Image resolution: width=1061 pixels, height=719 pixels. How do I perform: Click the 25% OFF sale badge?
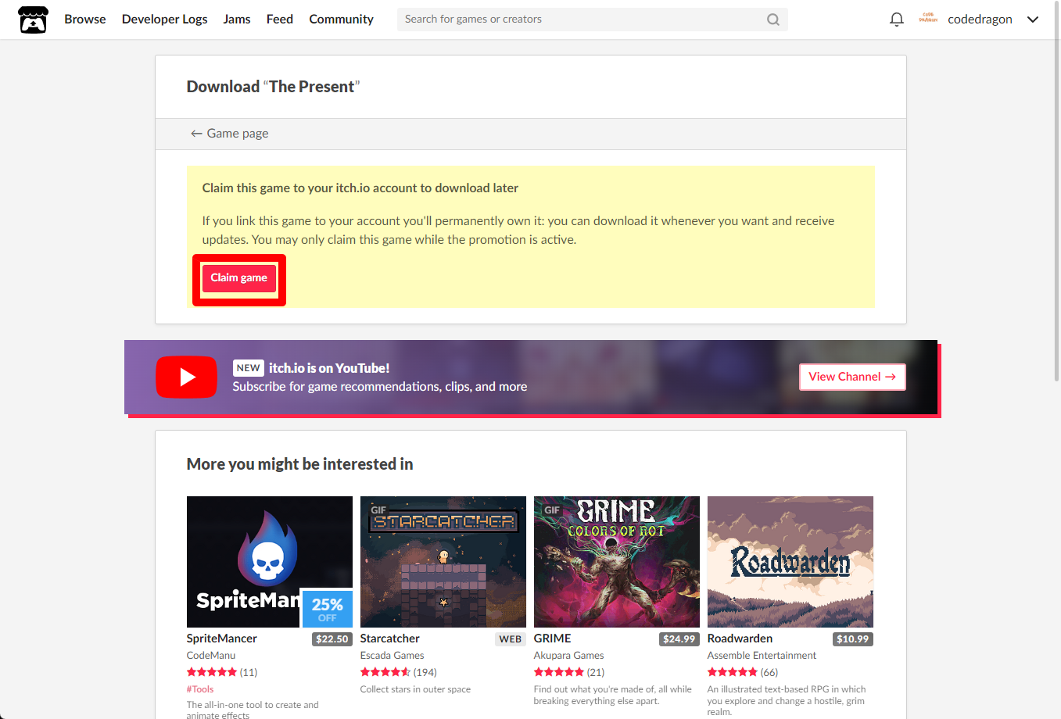point(327,609)
